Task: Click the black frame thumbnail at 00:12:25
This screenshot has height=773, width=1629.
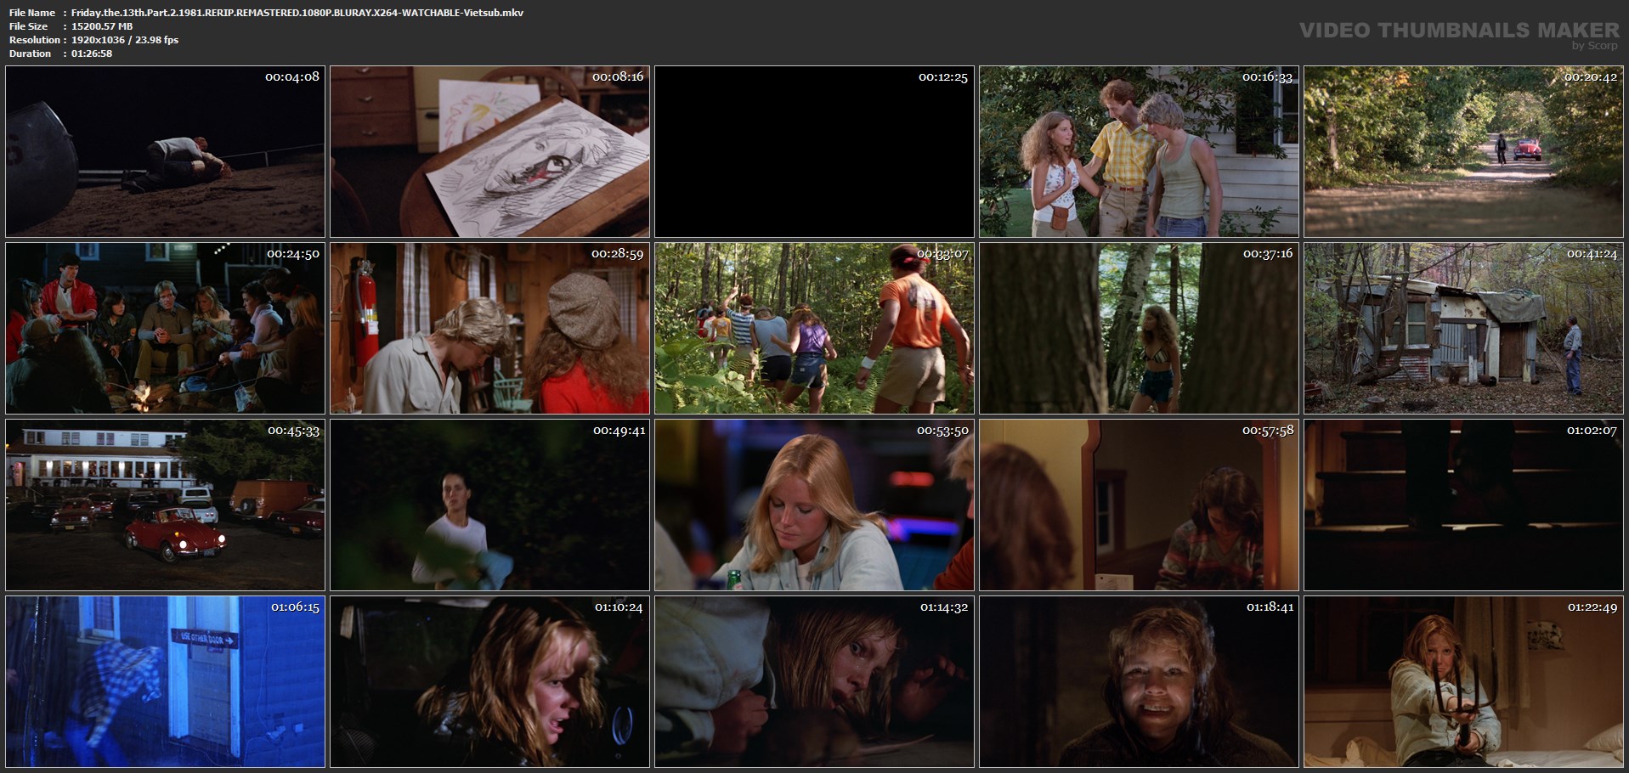Action: [x=814, y=151]
